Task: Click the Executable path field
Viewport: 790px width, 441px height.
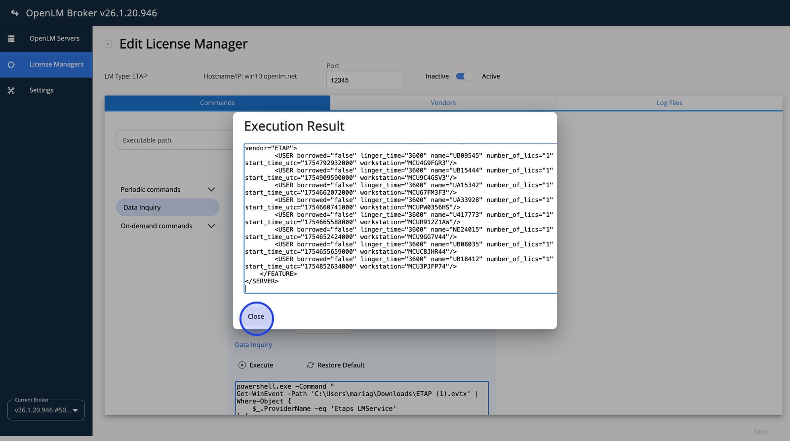Action: click(x=174, y=140)
